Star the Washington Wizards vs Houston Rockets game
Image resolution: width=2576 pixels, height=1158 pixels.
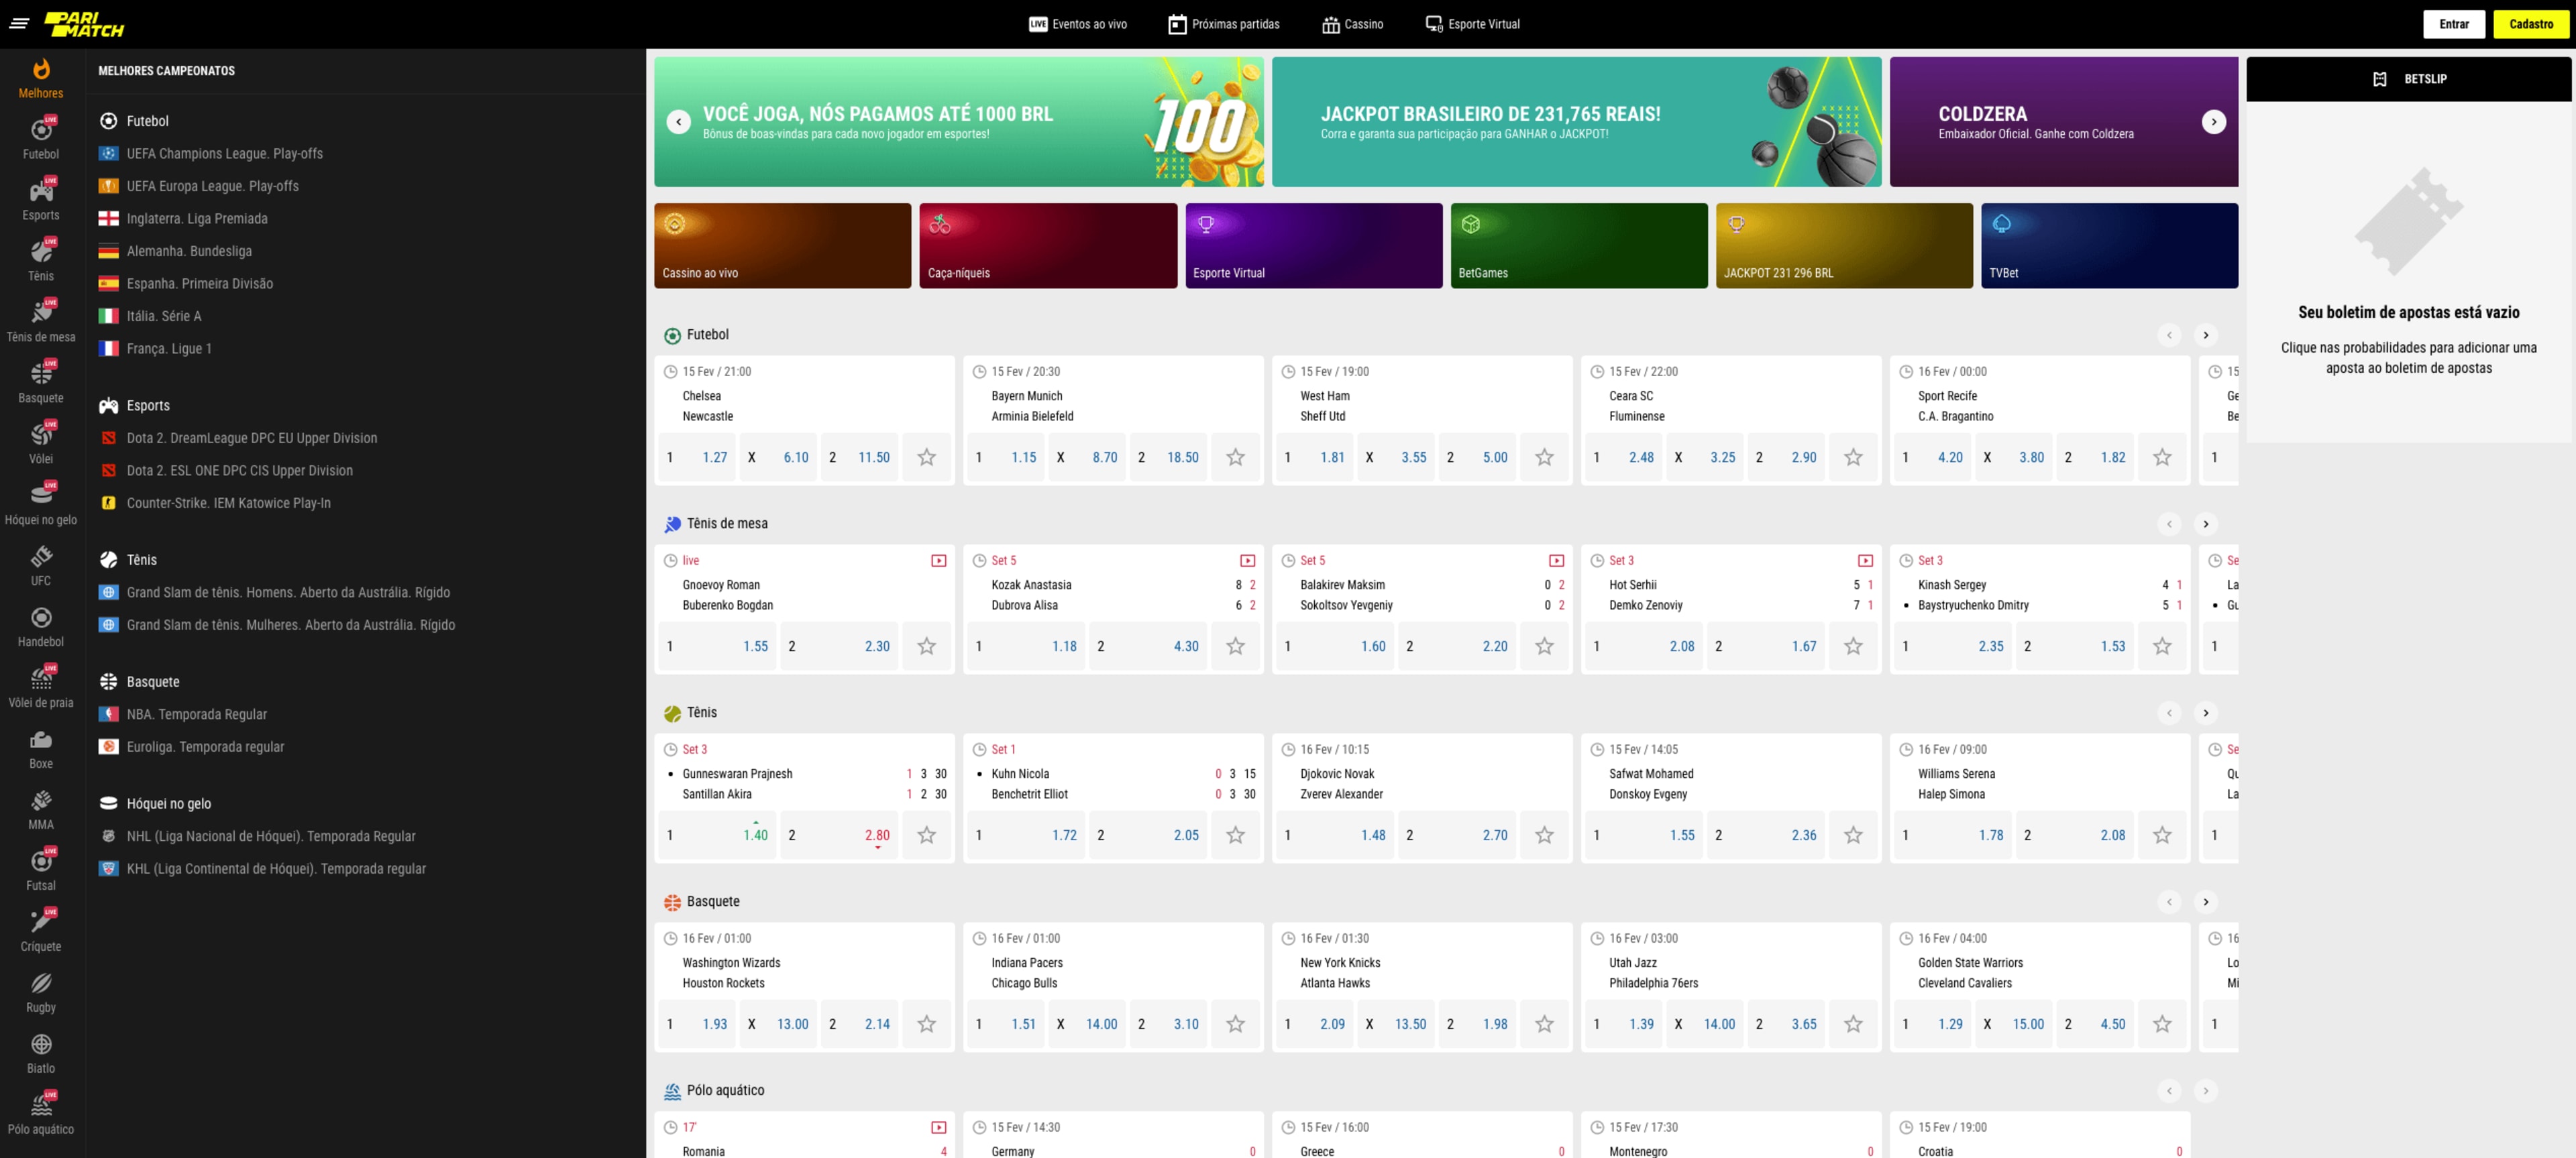[926, 1024]
